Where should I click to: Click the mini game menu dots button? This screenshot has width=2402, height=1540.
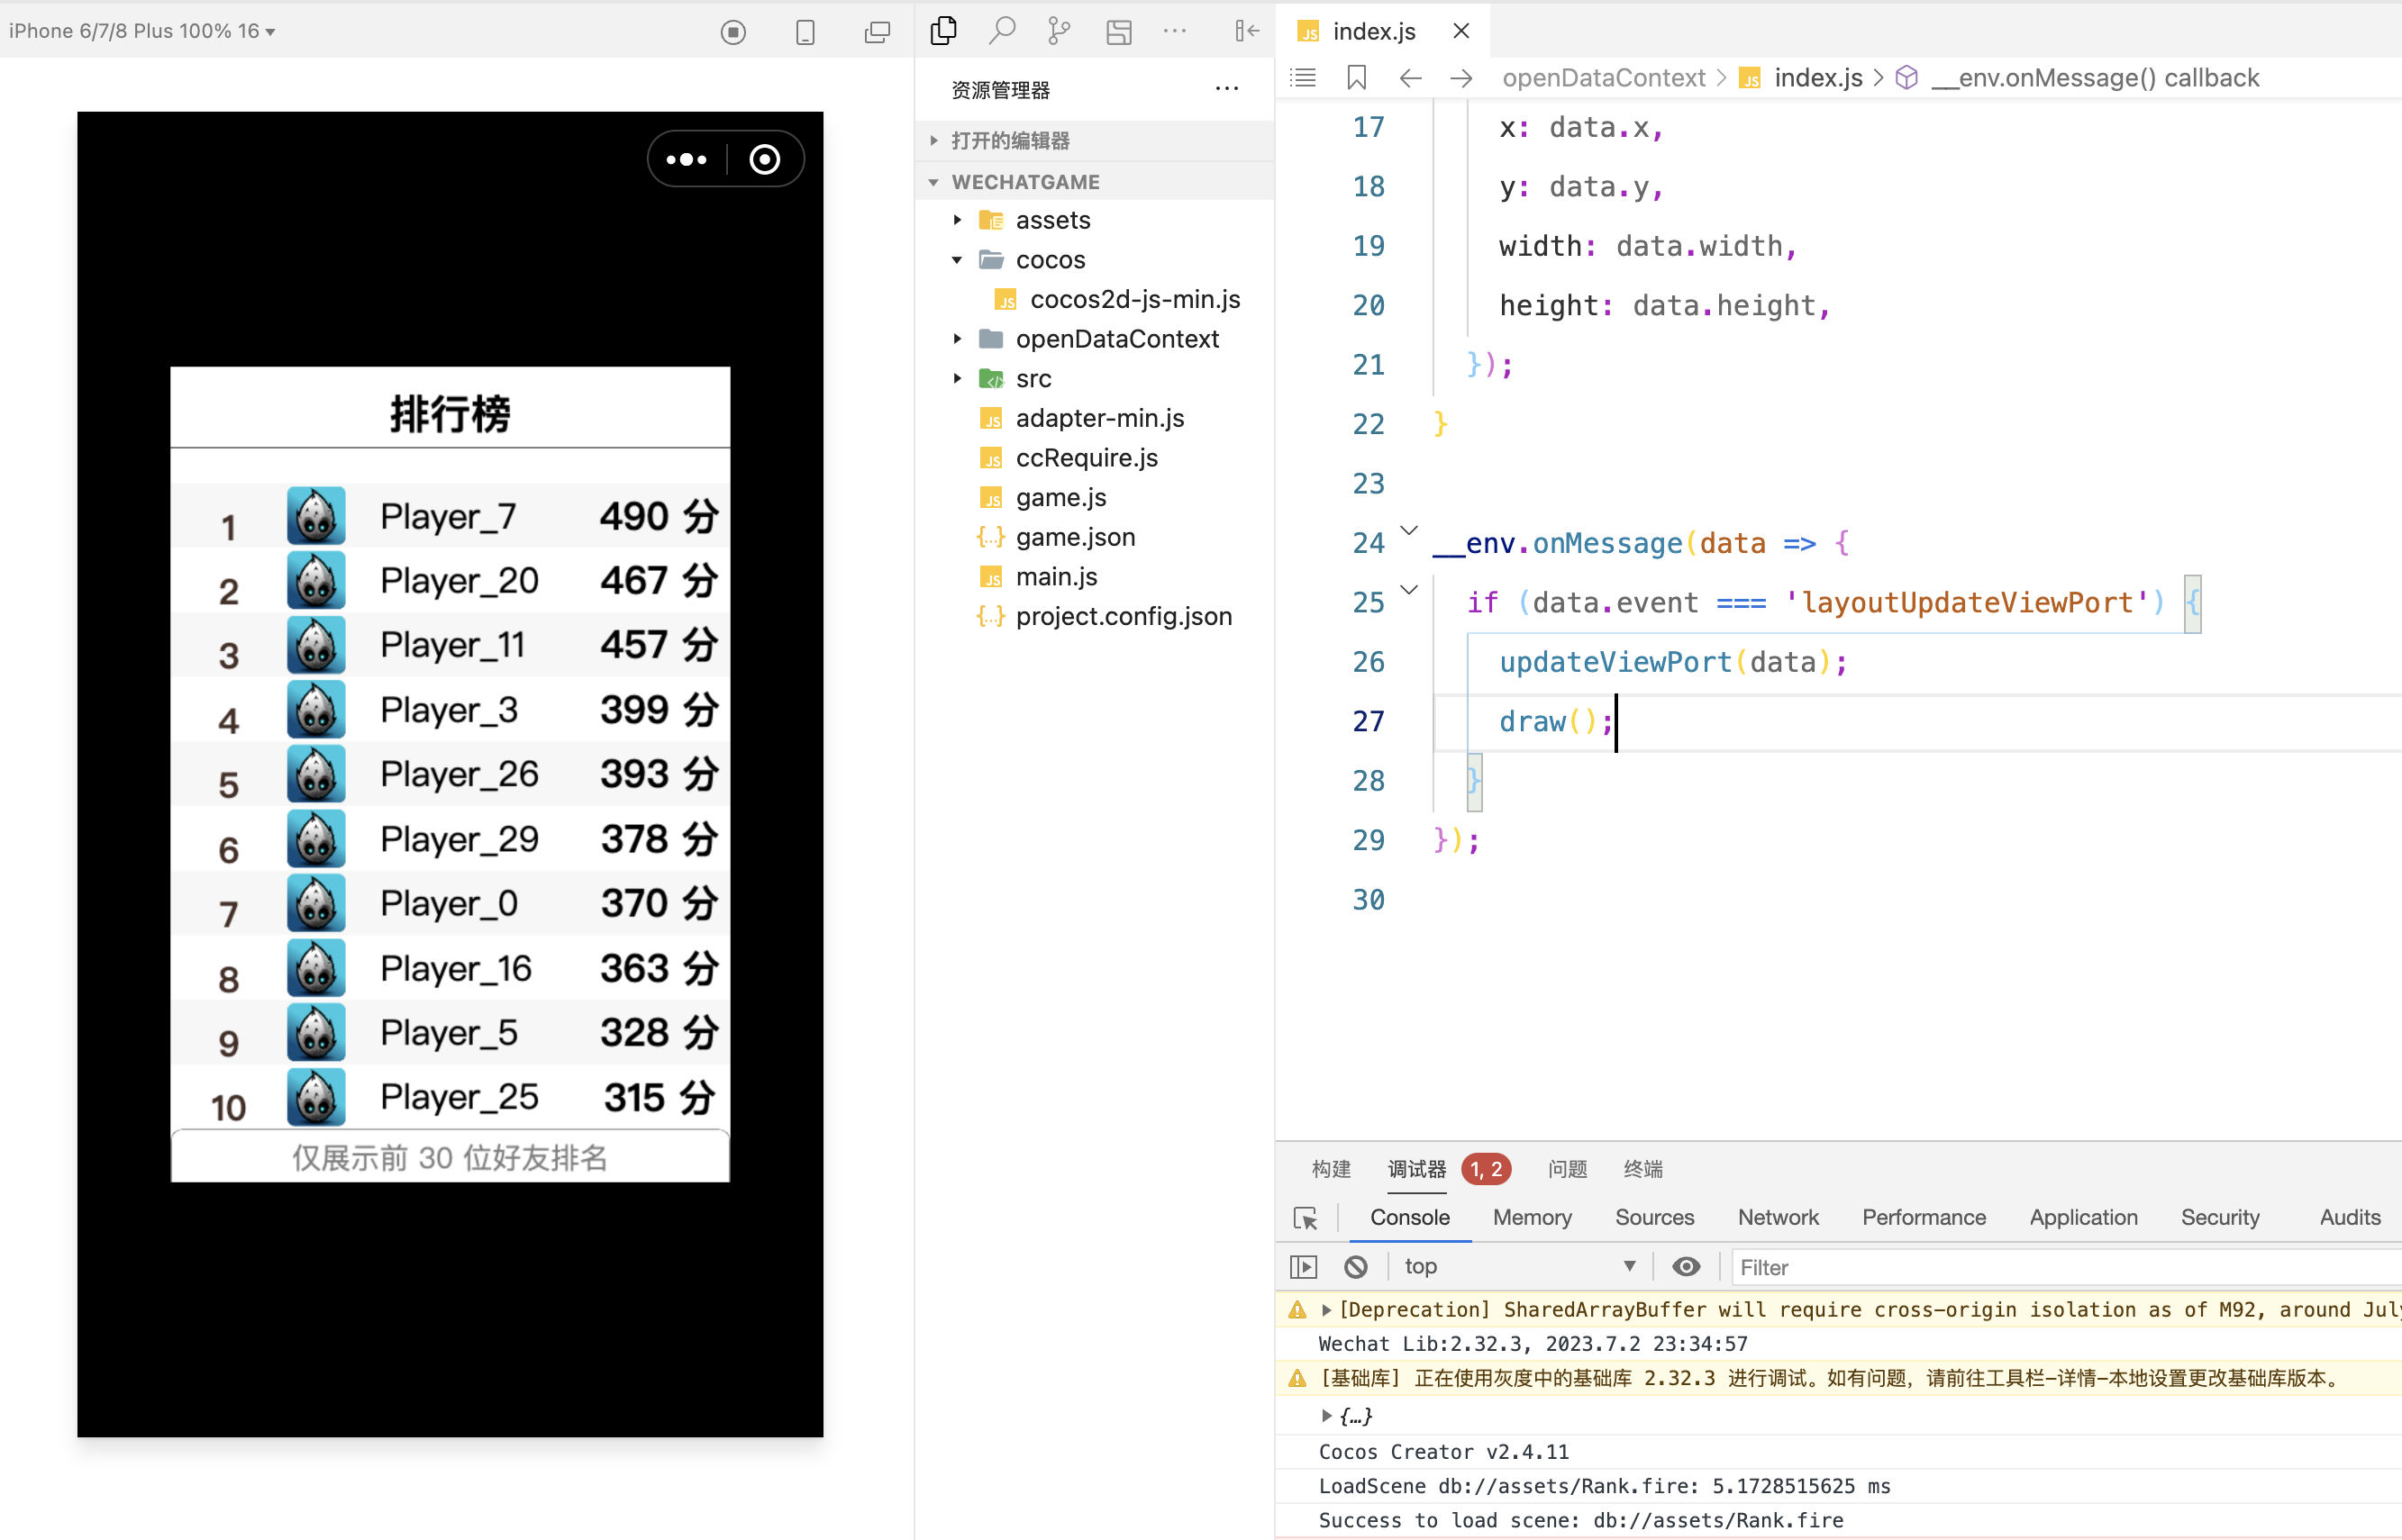coord(687,159)
